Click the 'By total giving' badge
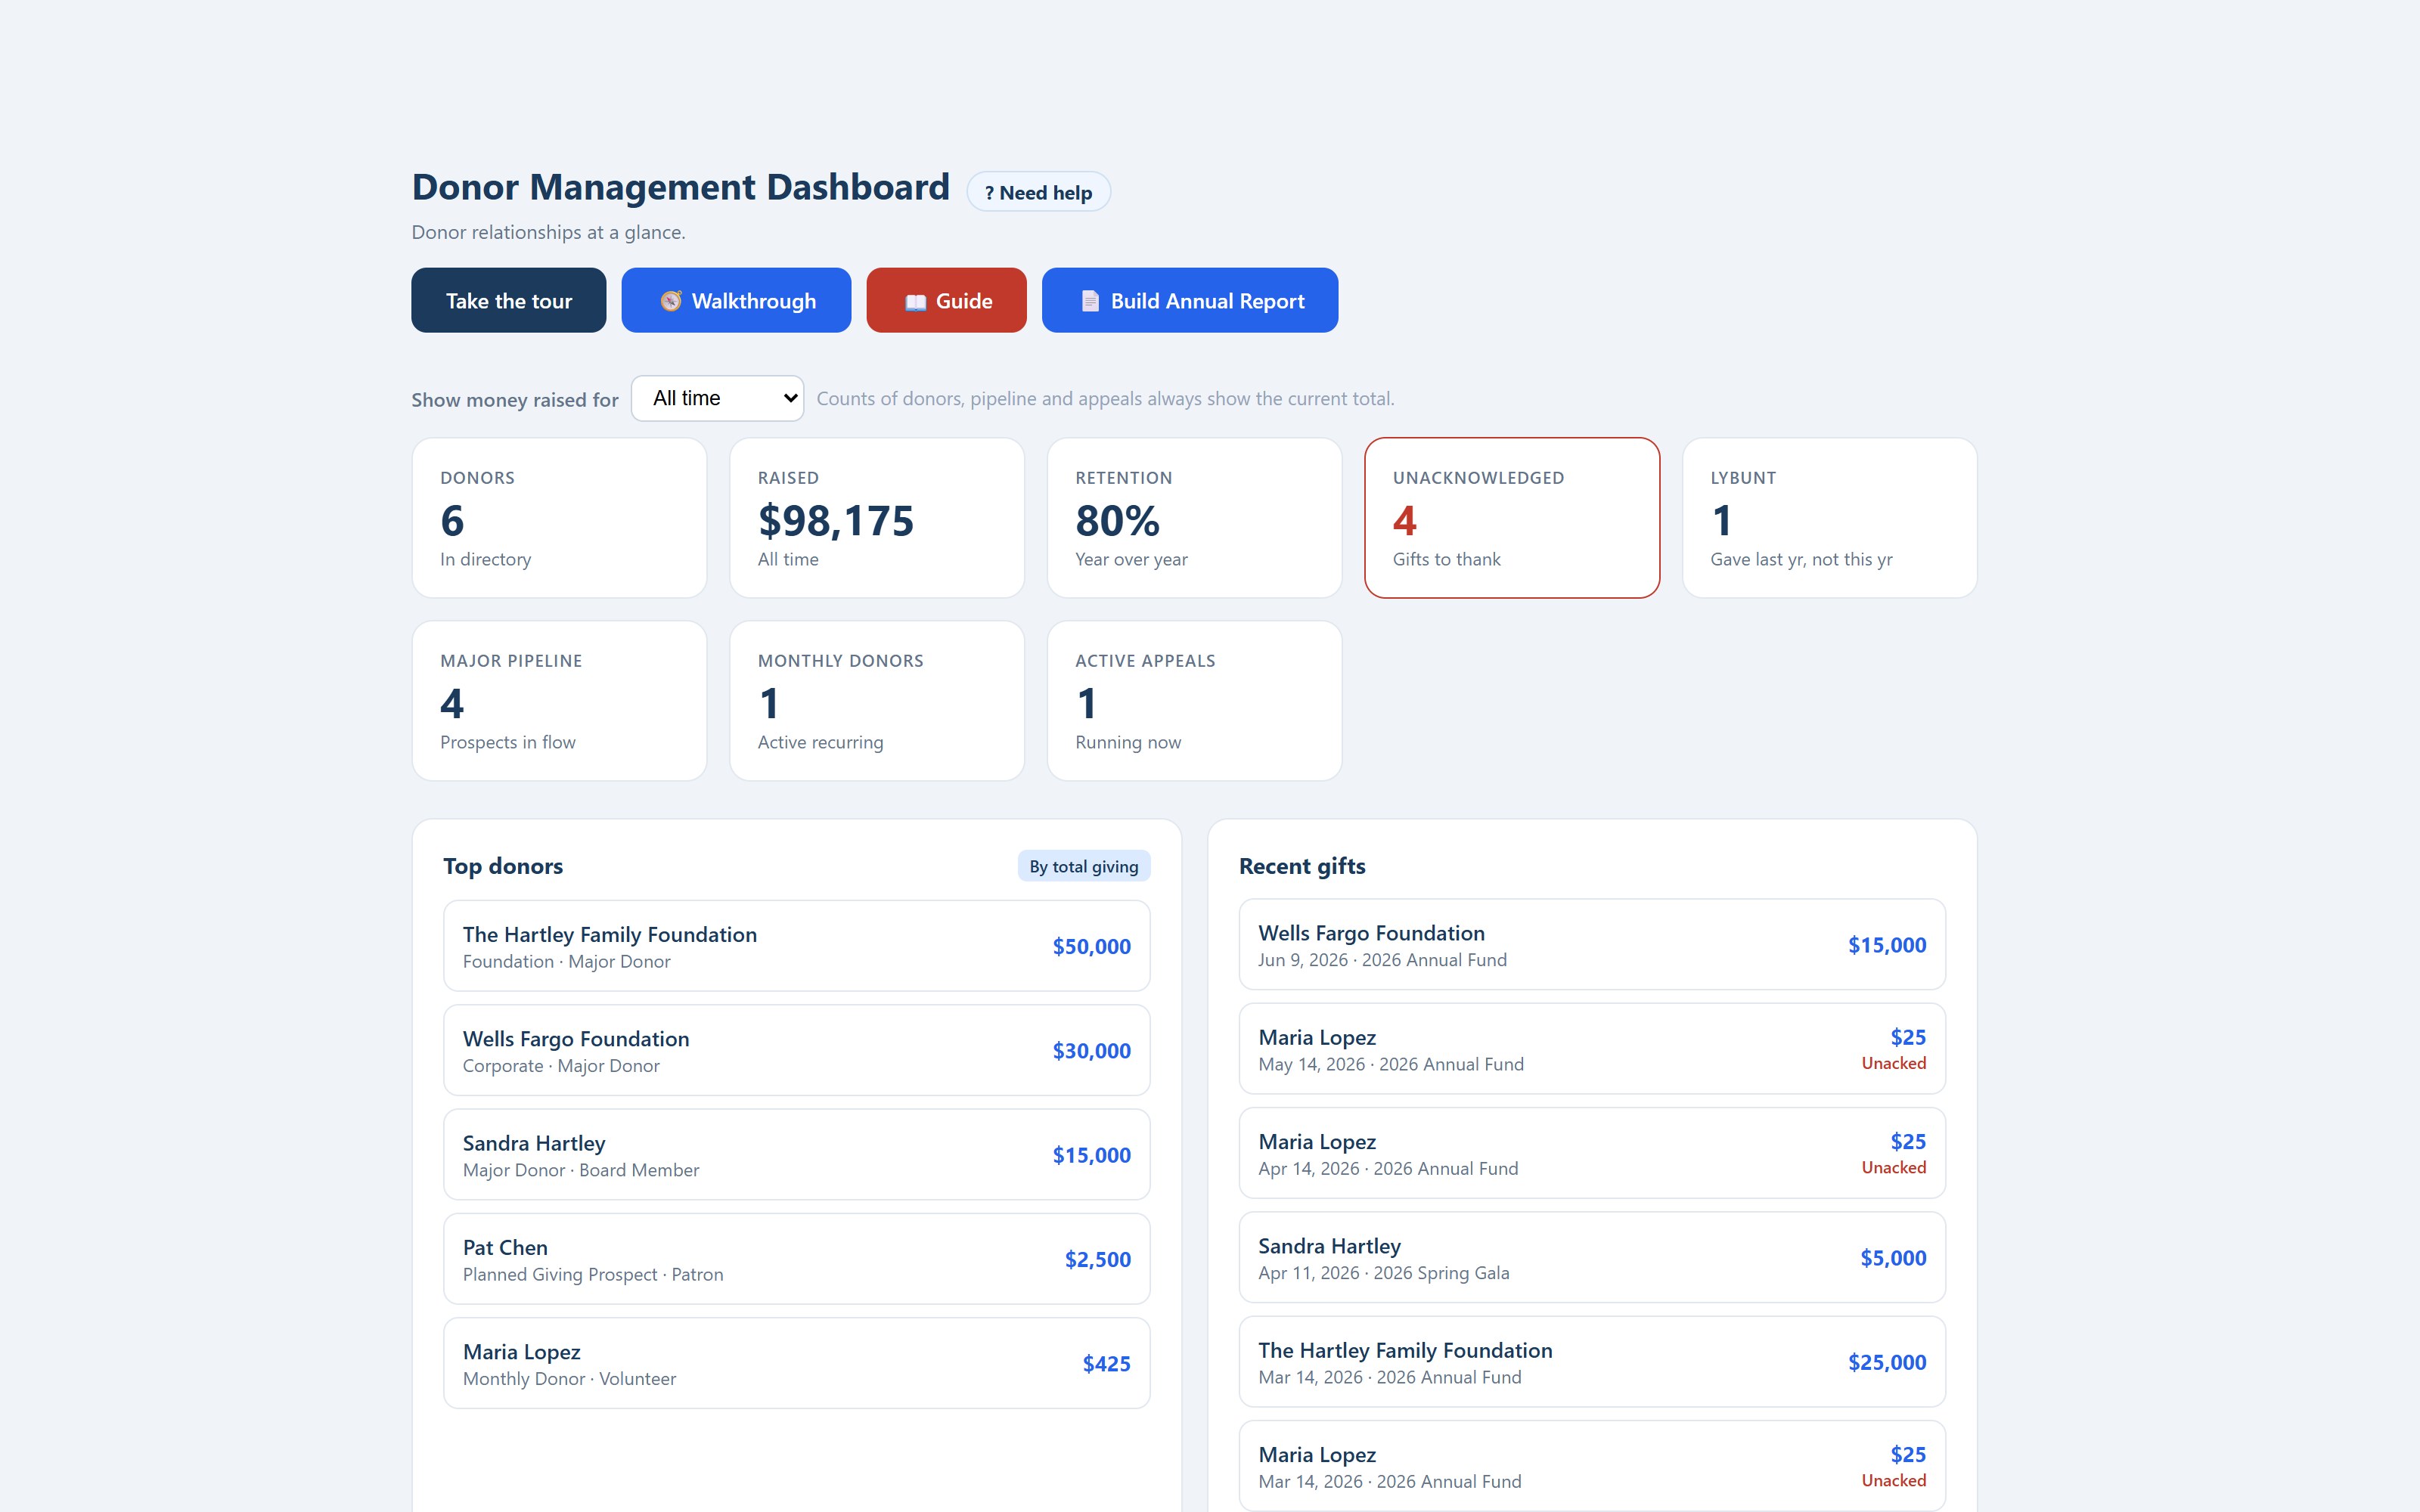The height and width of the screenshot is (1512, 2420). point(1083,866)
